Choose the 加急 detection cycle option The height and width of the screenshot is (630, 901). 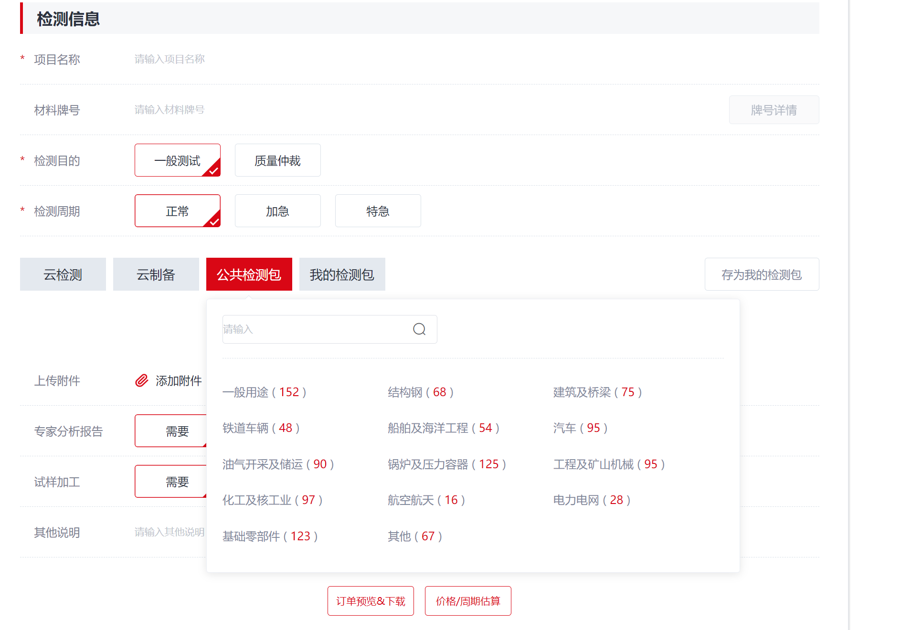(278, 211)
